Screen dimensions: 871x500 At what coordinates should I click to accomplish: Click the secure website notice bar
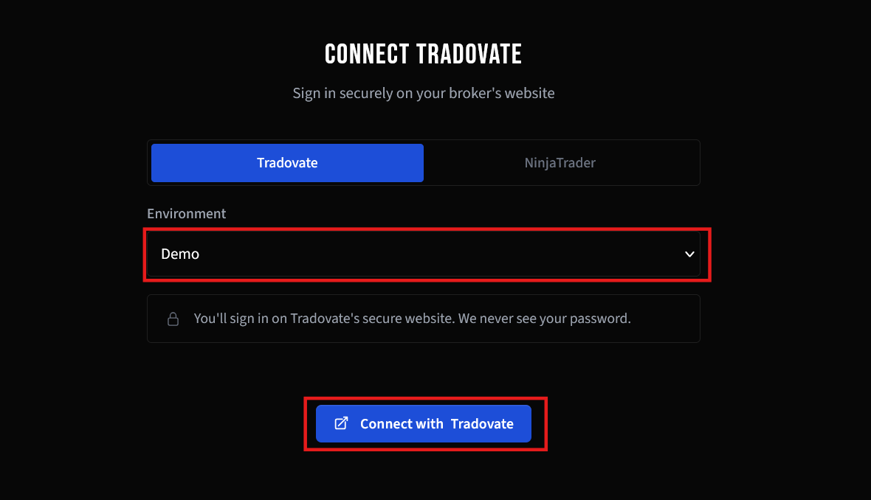click(x=424, y=319)
